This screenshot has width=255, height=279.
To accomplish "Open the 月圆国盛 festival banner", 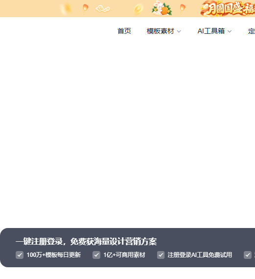I will [x=228, y=8].
